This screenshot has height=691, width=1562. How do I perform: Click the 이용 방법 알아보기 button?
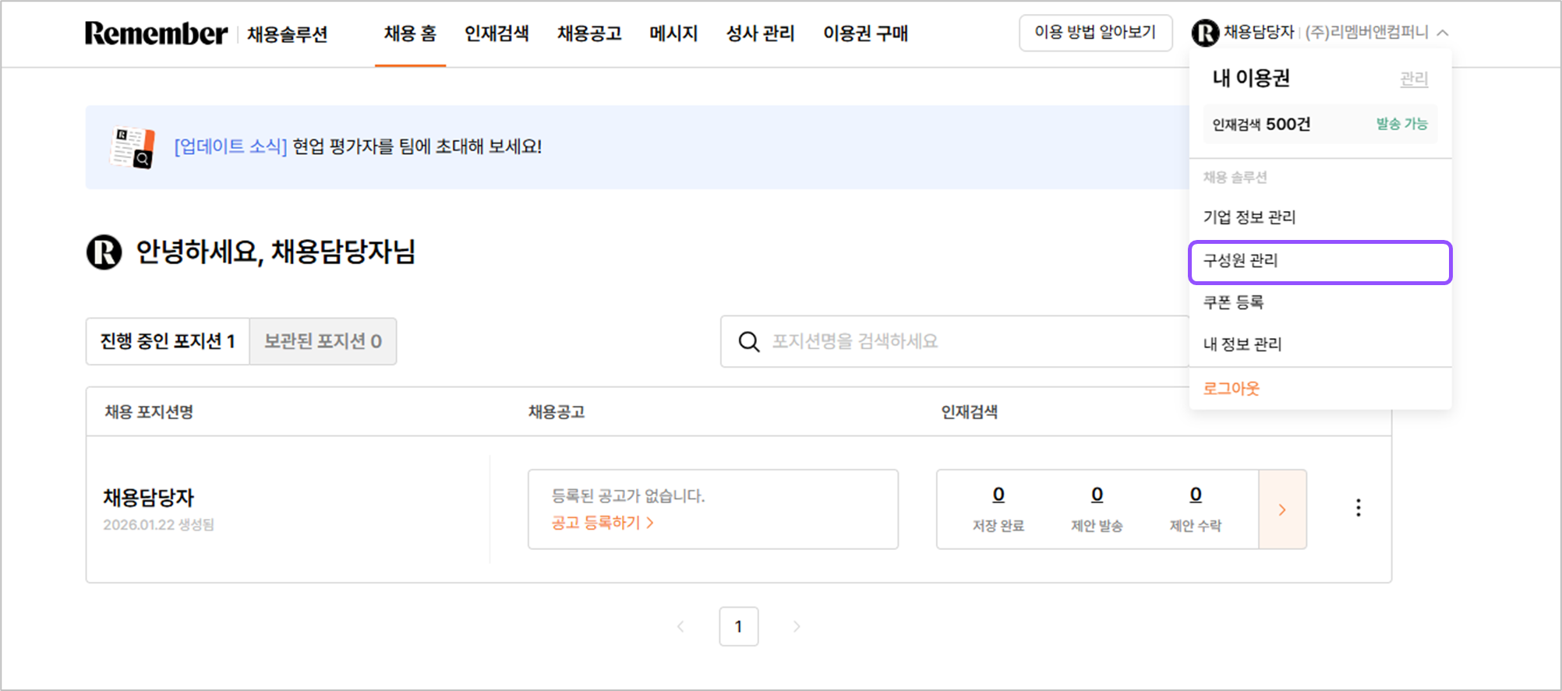coord(1095,33)
